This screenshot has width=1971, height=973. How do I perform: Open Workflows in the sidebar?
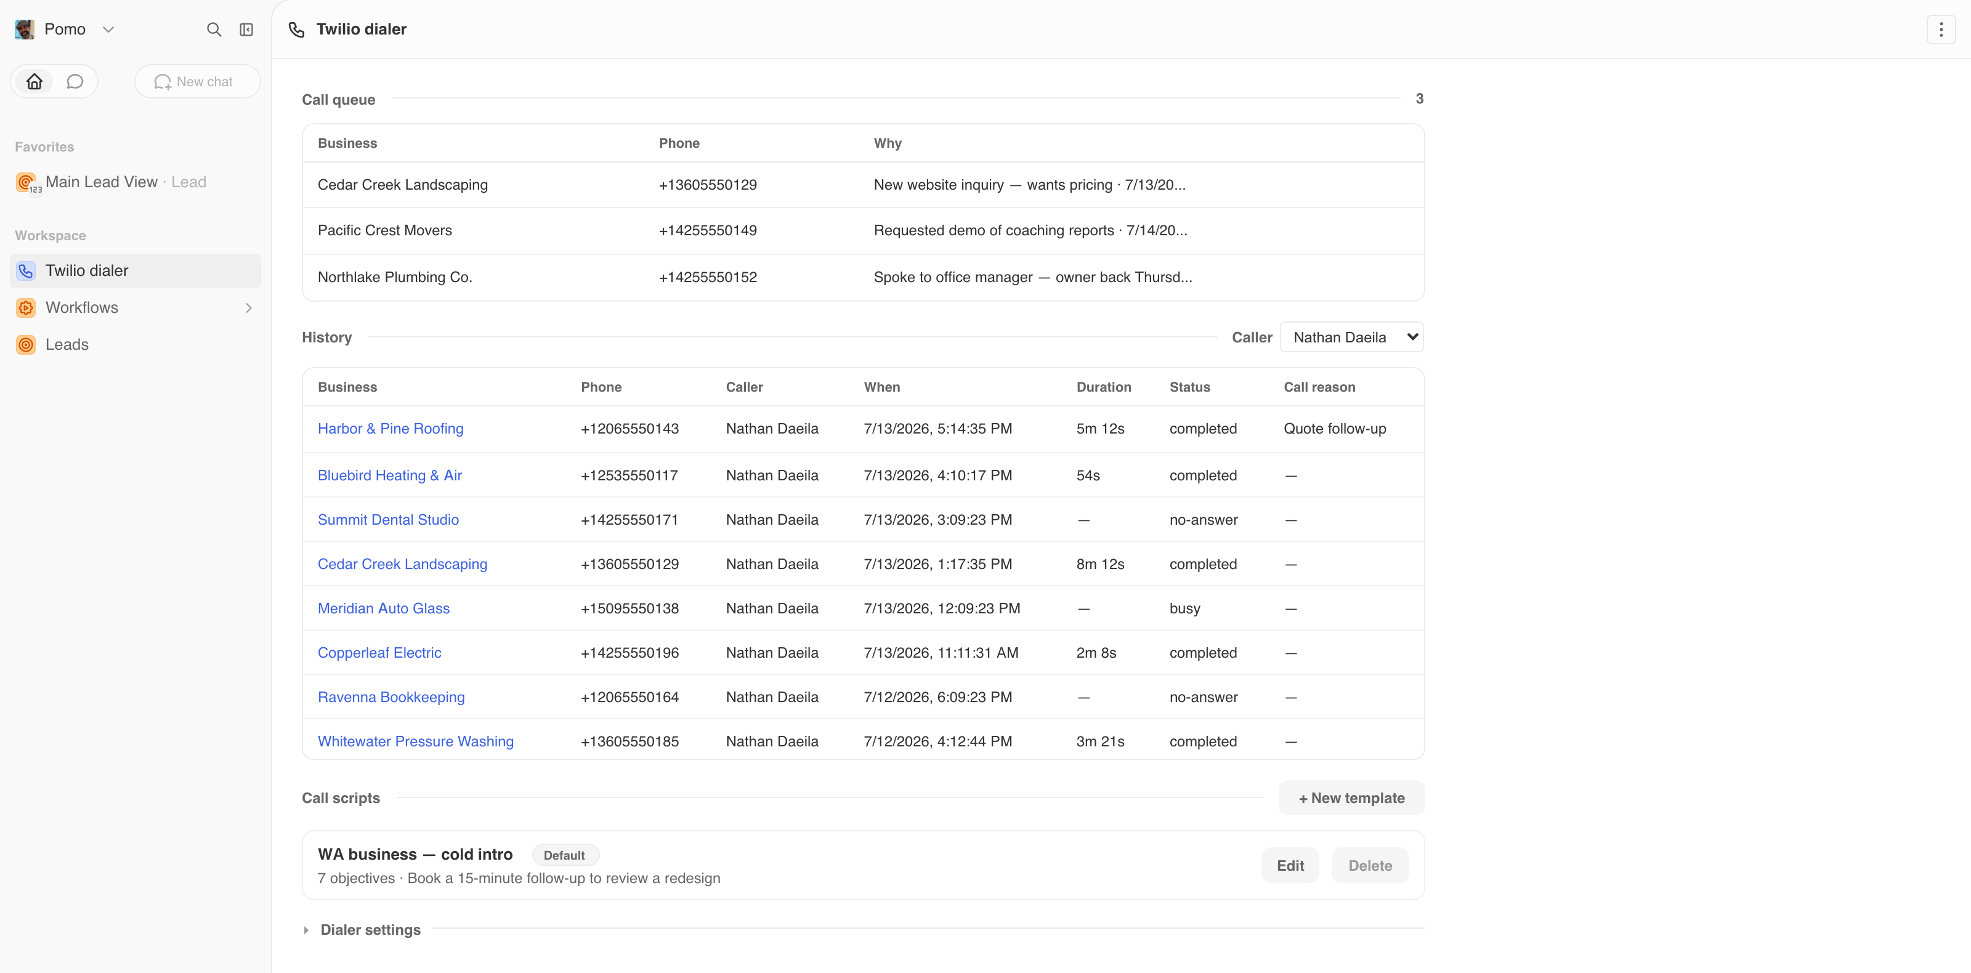coord(136,307)
